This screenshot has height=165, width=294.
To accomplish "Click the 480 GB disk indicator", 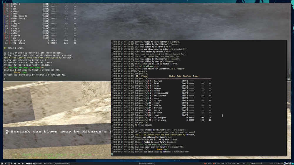I will coord(224,164).
